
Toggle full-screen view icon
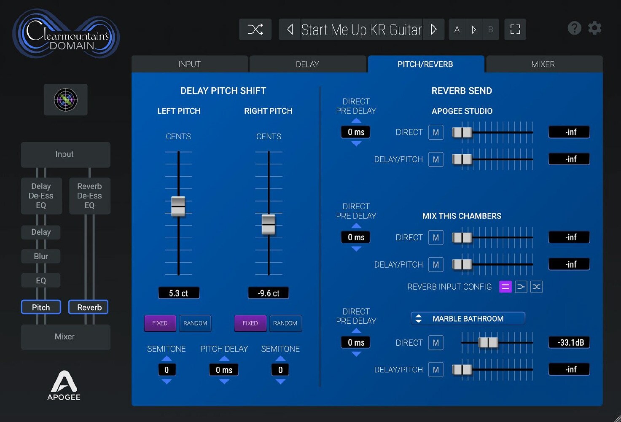click(x=515, y=30)
